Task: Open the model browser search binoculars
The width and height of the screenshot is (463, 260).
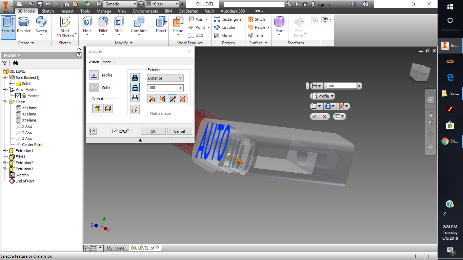Action: [x=15, y=63]
